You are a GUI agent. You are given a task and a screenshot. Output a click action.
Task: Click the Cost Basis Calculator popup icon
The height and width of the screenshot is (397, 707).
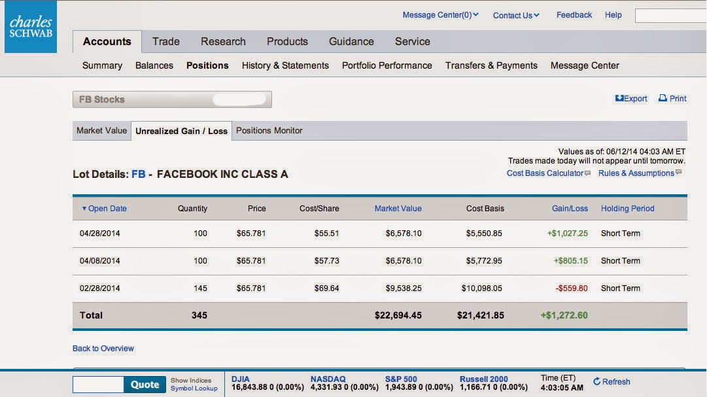[x=587, y=173]
